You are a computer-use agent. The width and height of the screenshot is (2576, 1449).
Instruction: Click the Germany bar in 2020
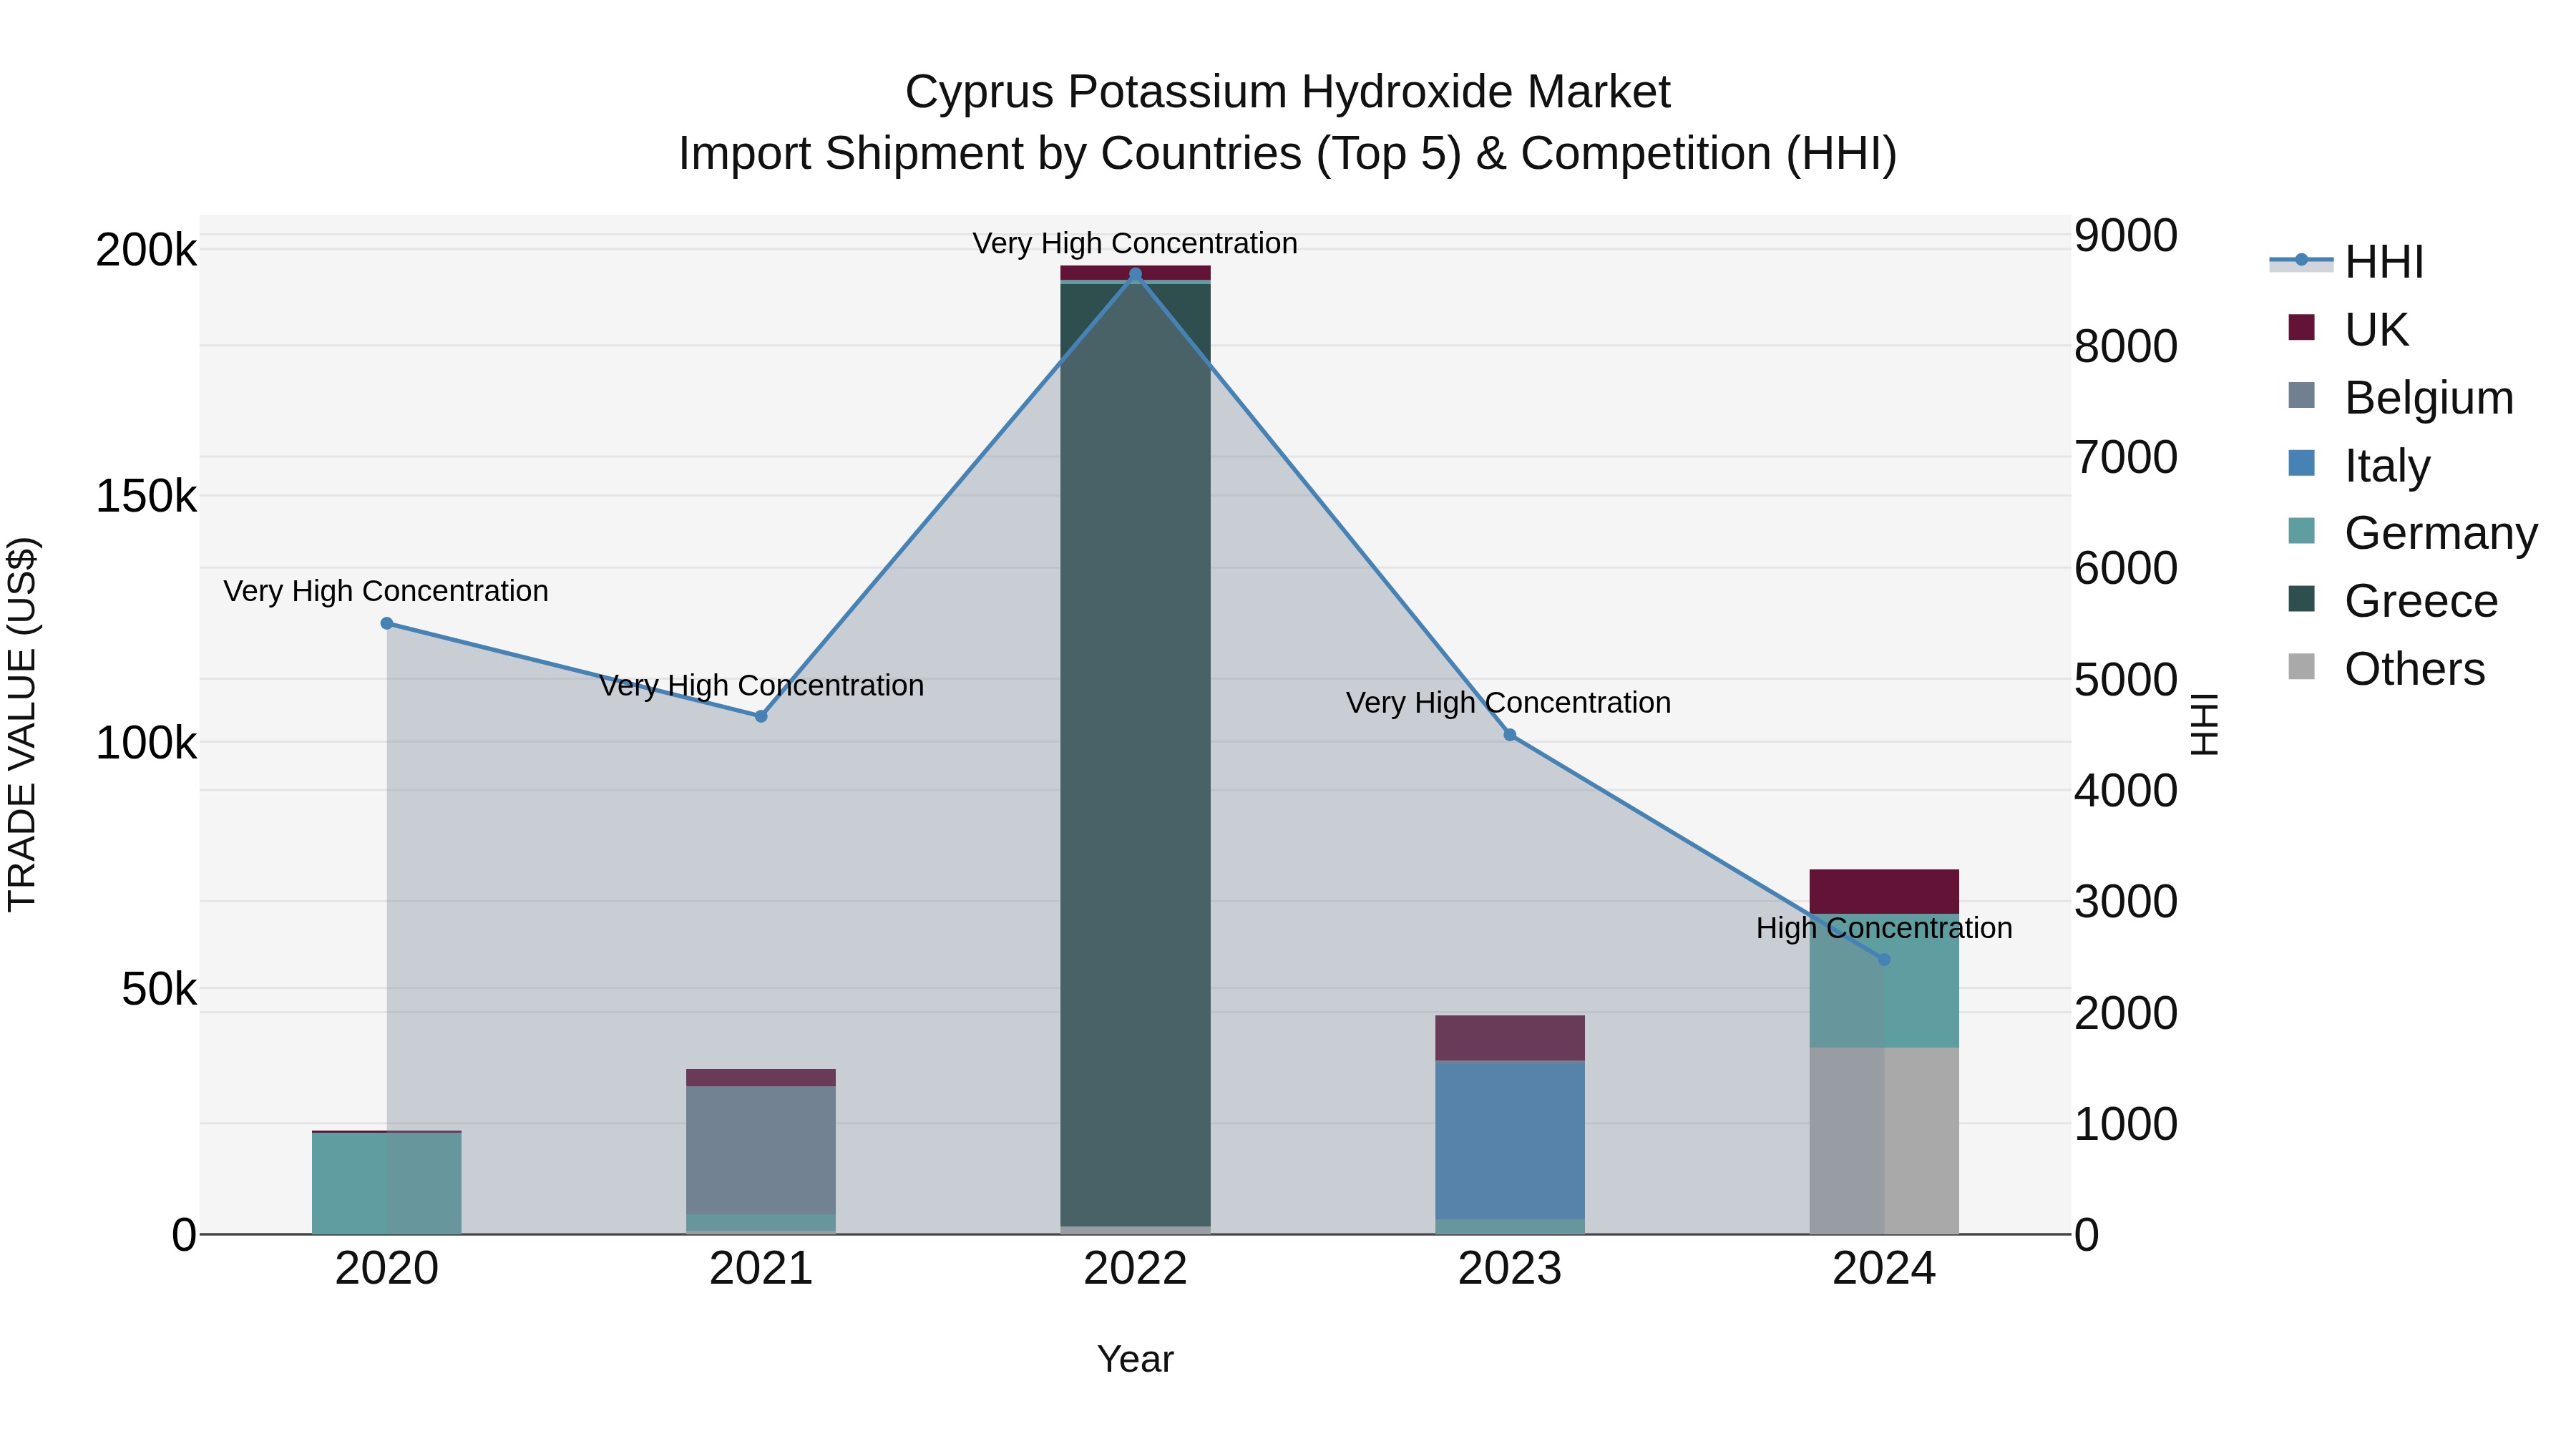[x=387, y=1183]
